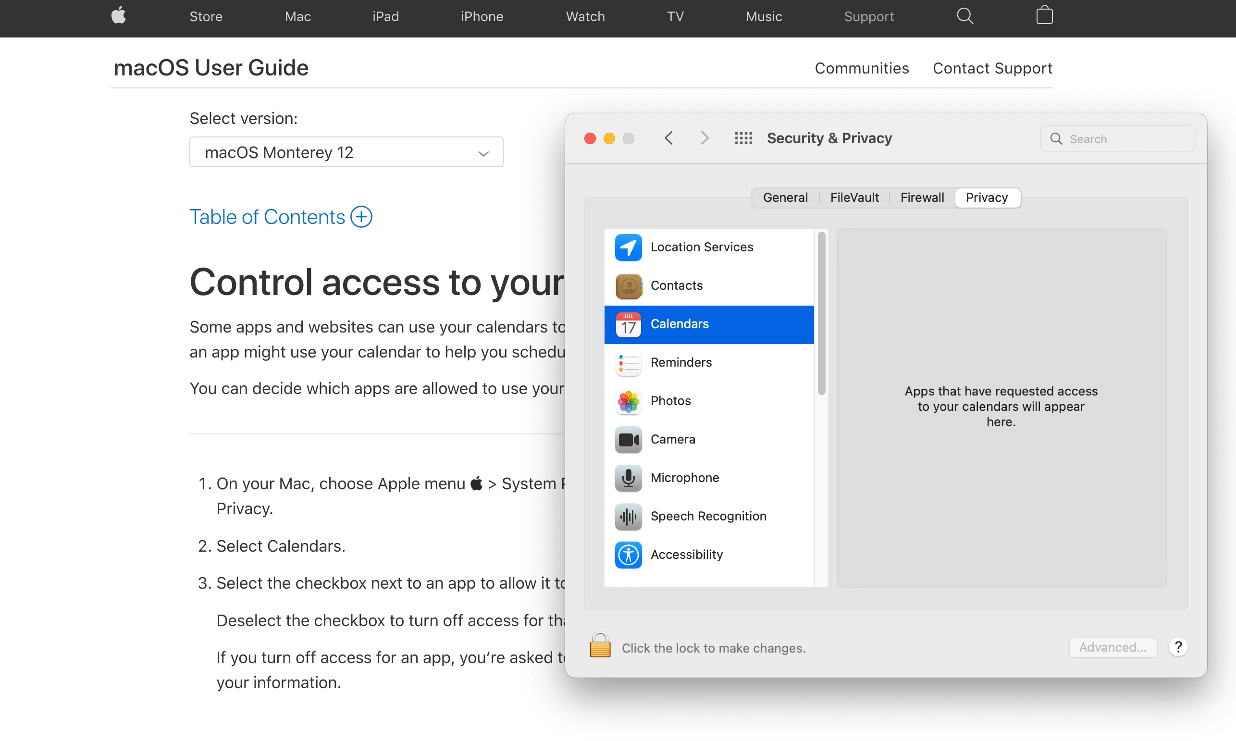This screenshot has width=1236, height=741.
Task: Click the Apple logo in navigation bar
Action: (118, 16)
